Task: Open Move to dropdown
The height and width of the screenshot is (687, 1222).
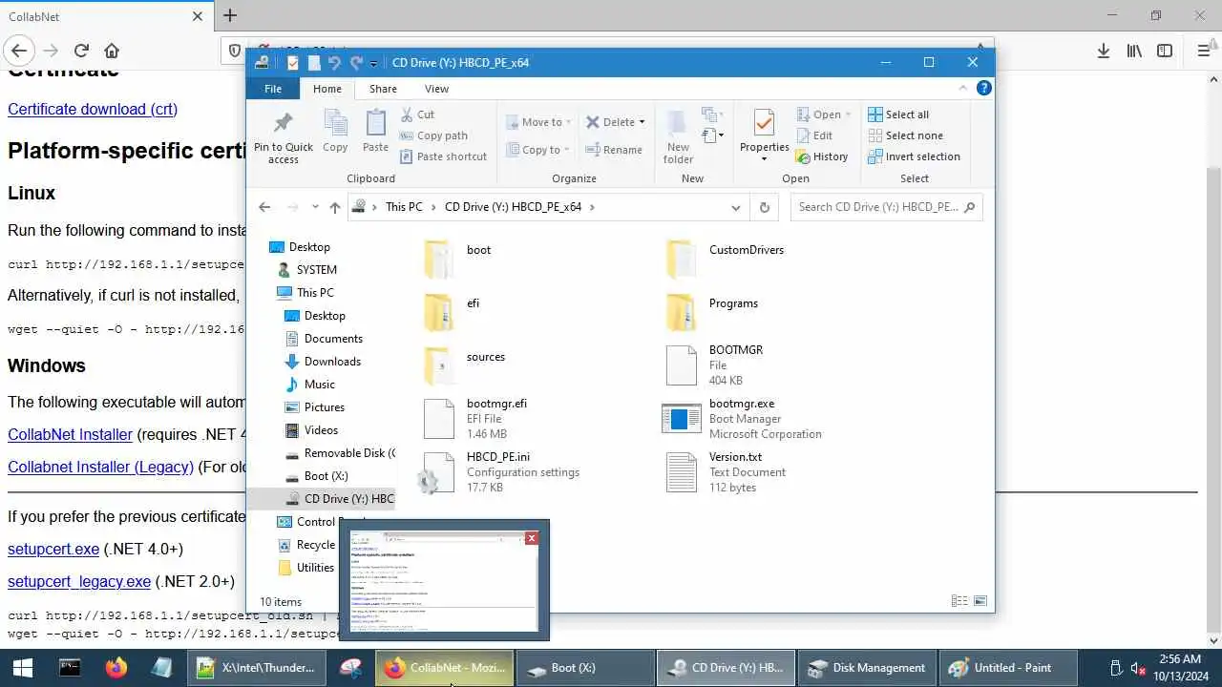Action: coord(539,122)
